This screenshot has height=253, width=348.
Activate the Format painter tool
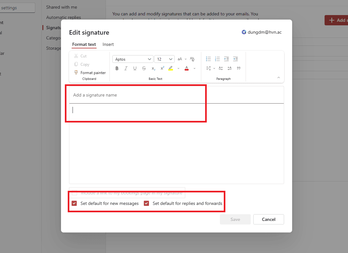pyautogui.click(x=90, y=72)
